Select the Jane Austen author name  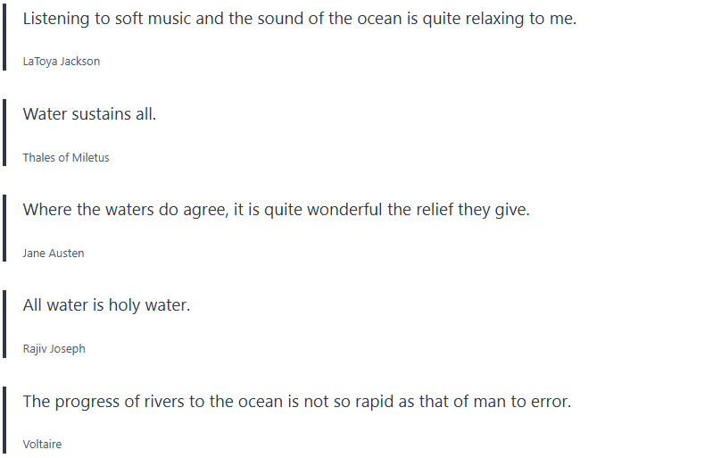click(x=54, y=253)
